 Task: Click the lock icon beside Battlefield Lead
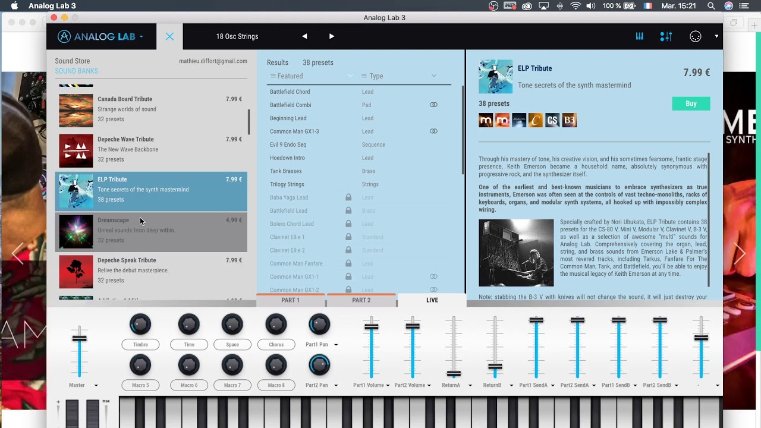(348, 210)
